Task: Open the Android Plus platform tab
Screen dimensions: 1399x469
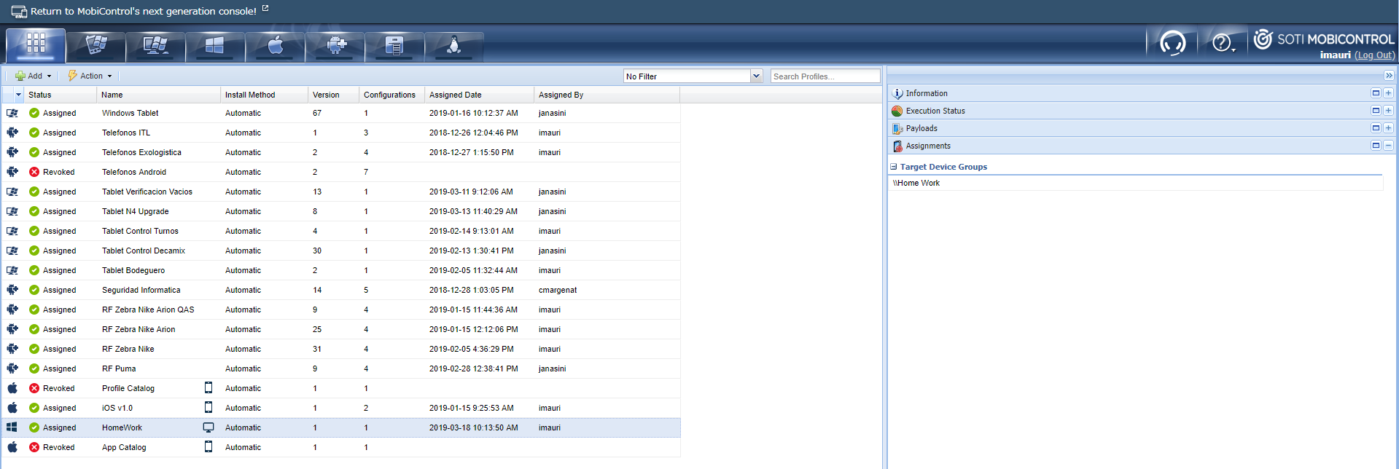Action: 335,46
